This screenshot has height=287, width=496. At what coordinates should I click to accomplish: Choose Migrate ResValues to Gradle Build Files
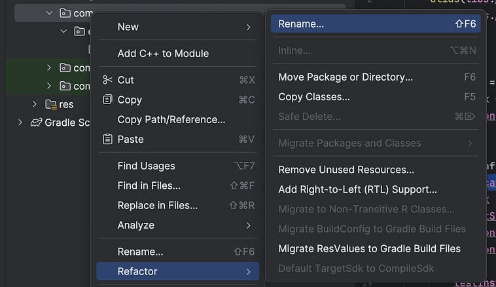point(376,249)
